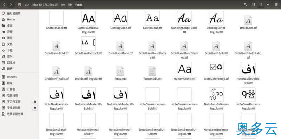Select NotoNaskhArabic-Regular.ttf thumbnail

pyautogui.click(x=56, y=95)
